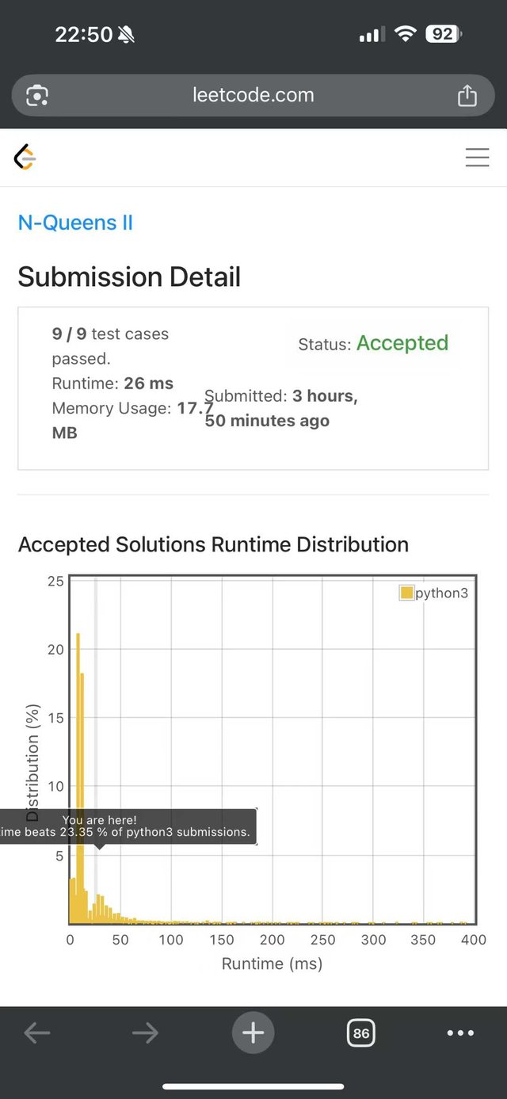Tap the silent bell icon beside time
The image size is (507, 1099).
point(126,34)
